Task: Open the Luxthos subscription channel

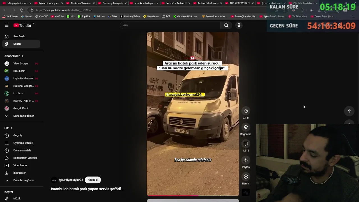Action: [x=21, y=93]
